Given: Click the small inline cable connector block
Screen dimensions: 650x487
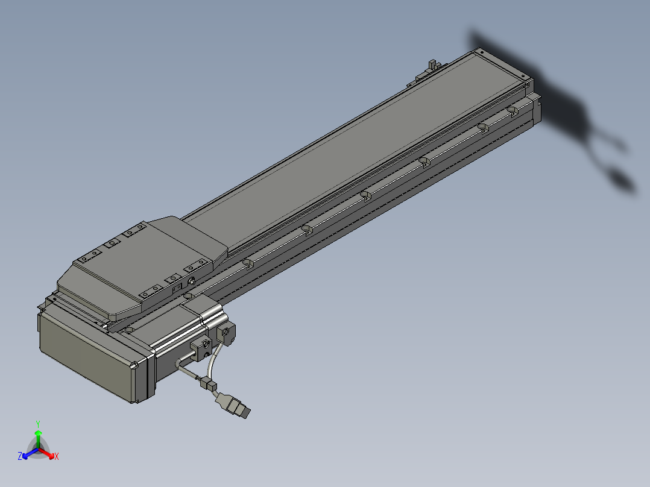Looking at the screenshot, I should click(209, 384).
